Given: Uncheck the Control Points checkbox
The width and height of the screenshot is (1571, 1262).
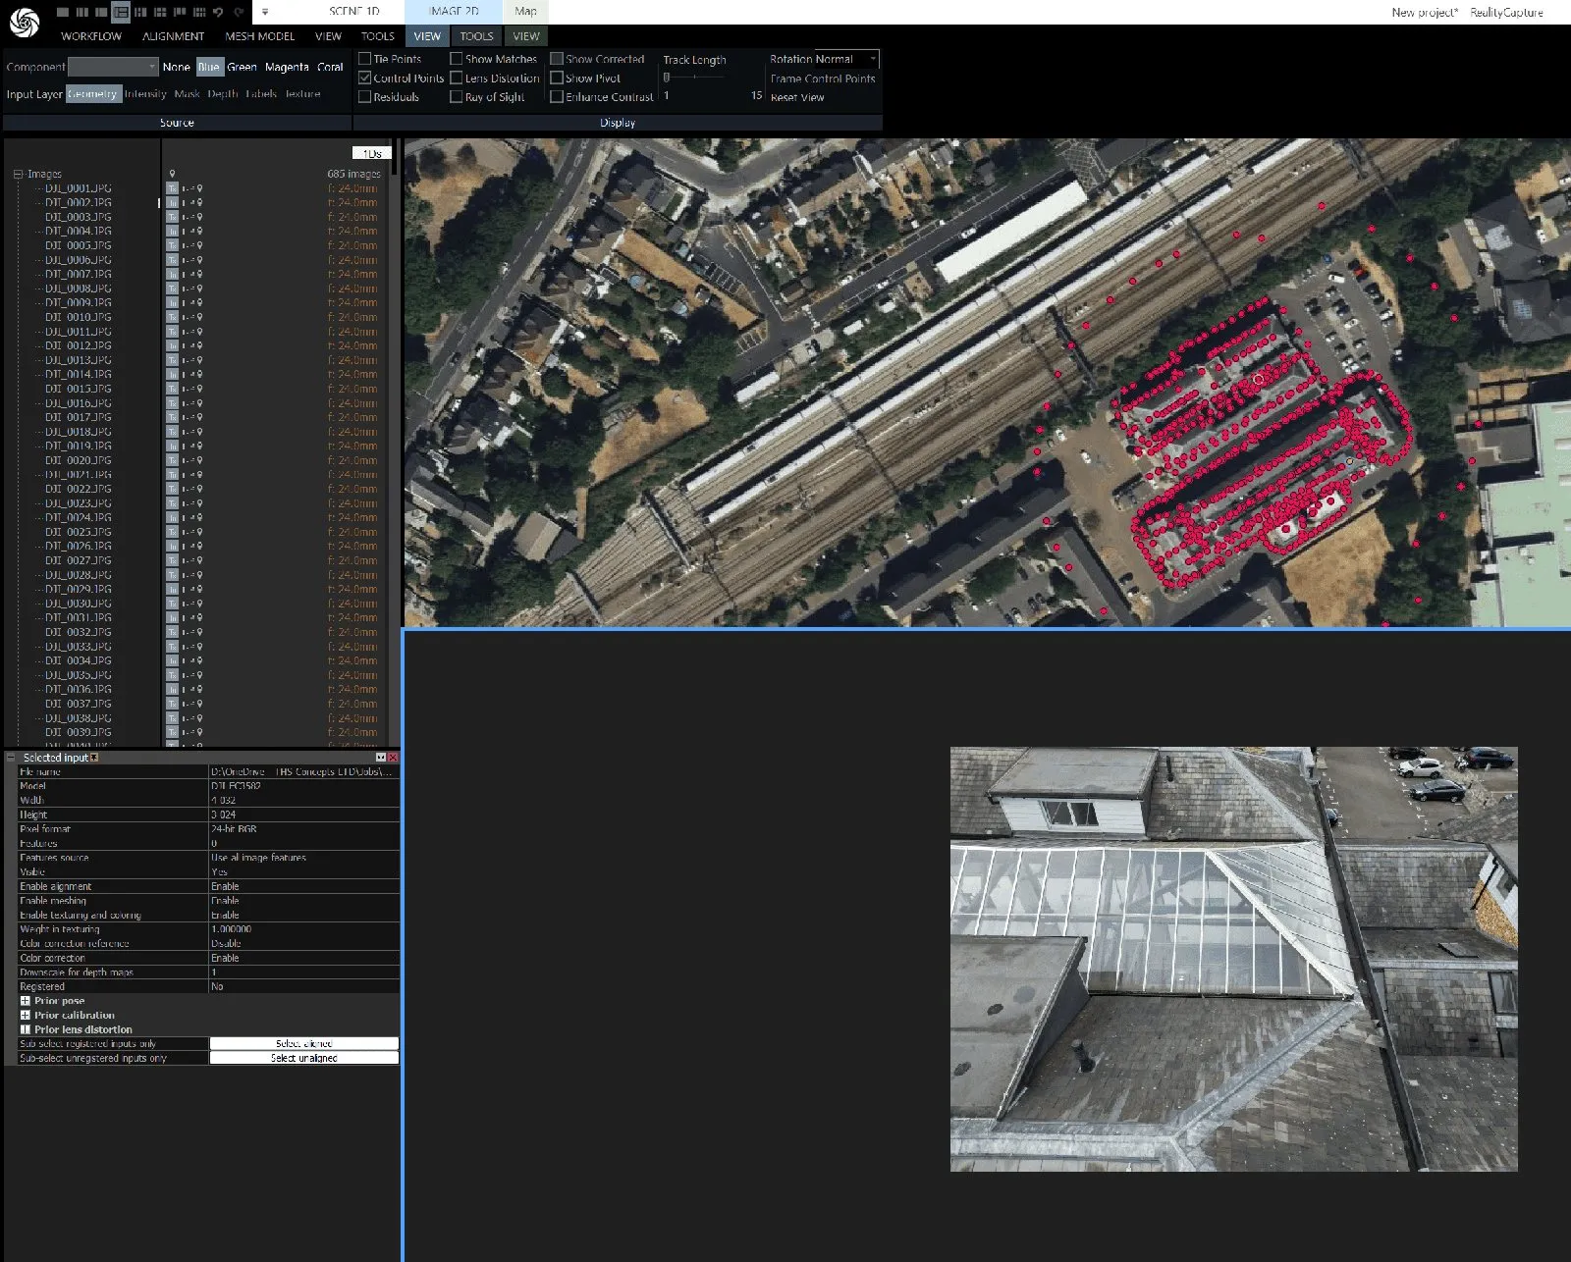Looking at the screenshot, I should tap(365, 78).
